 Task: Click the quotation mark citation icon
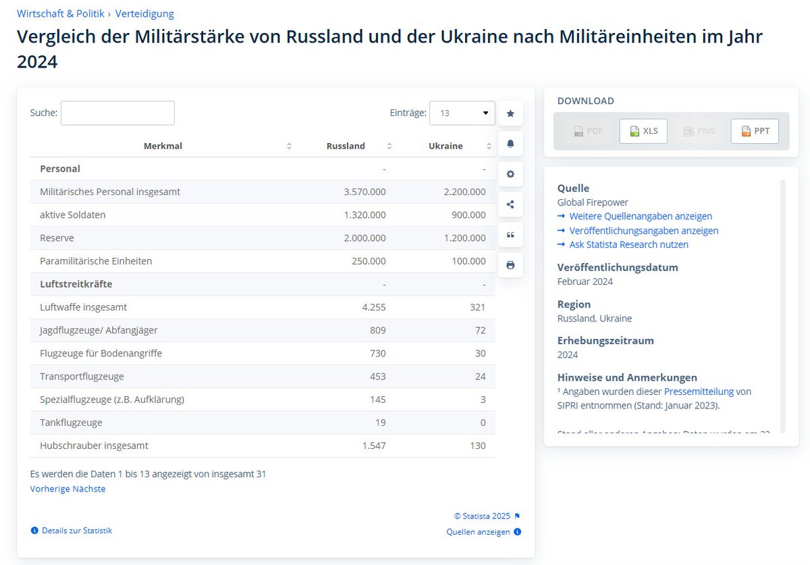510,235
